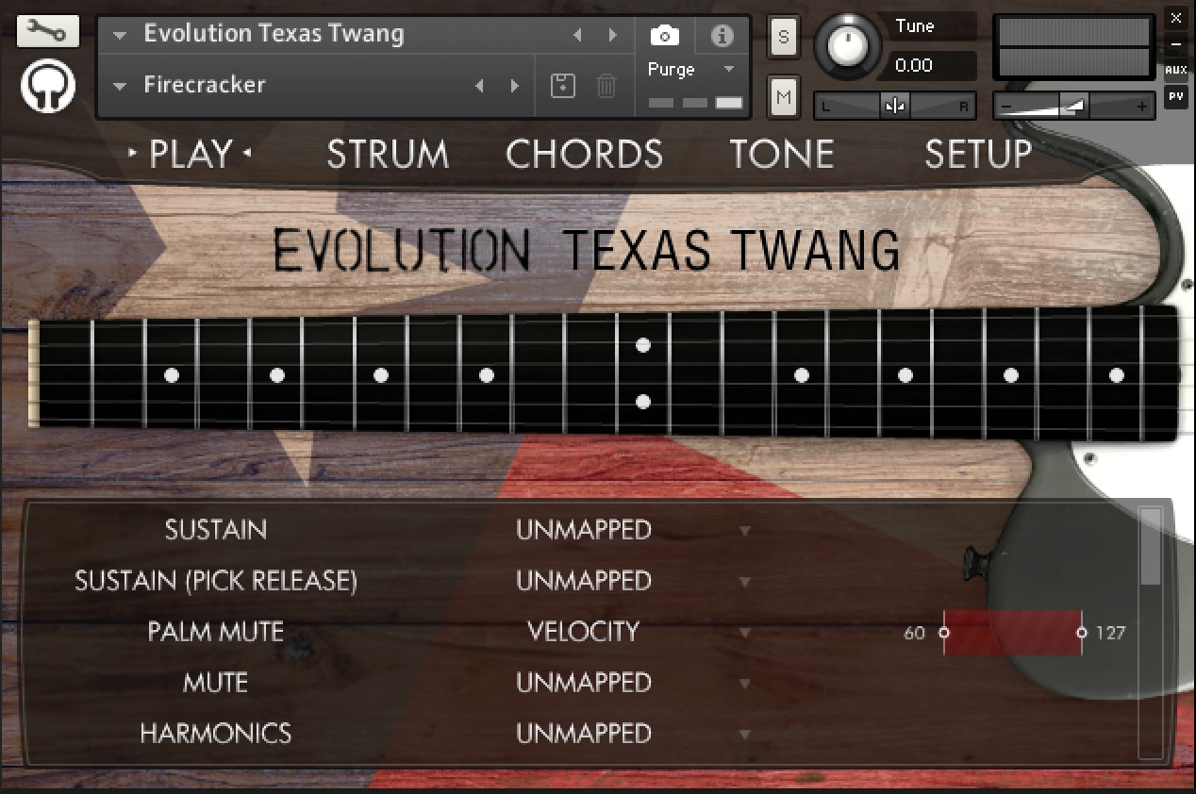
Task: Toggle the Mute M button
Action: pyautogui.click(x=783, y=96)
